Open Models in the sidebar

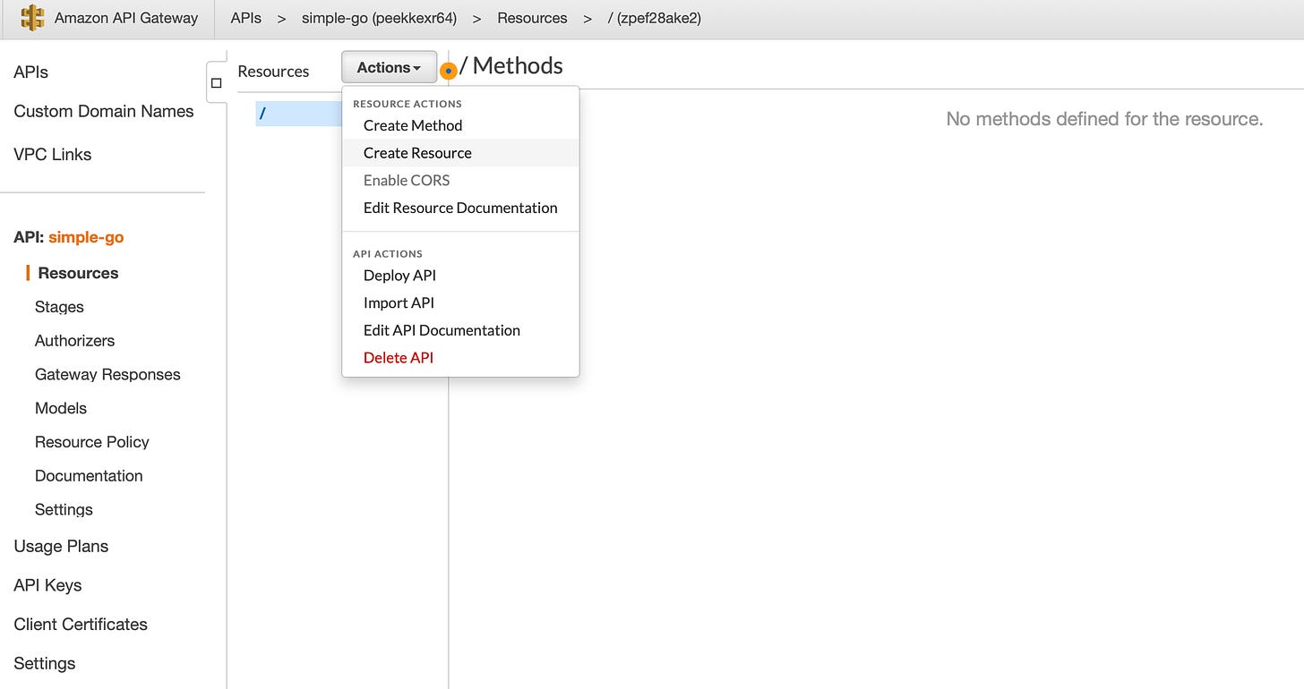coord(61,408)
